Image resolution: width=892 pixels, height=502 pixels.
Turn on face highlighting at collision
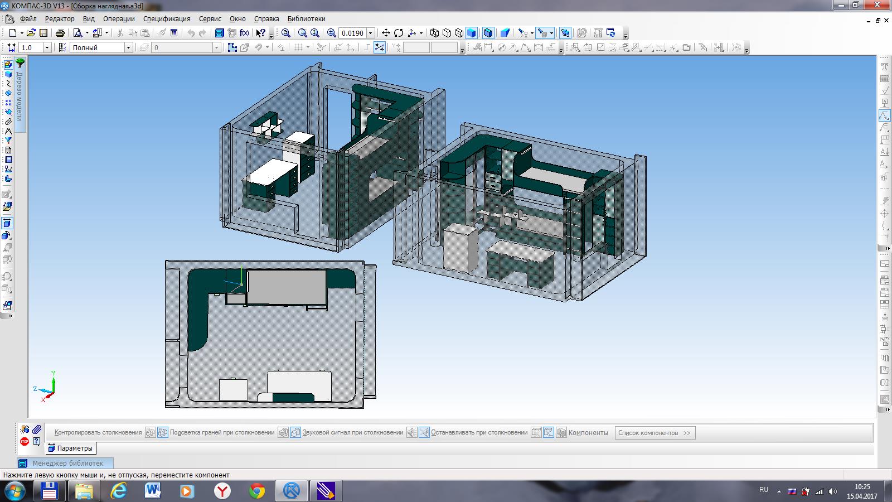click(283, 432)
